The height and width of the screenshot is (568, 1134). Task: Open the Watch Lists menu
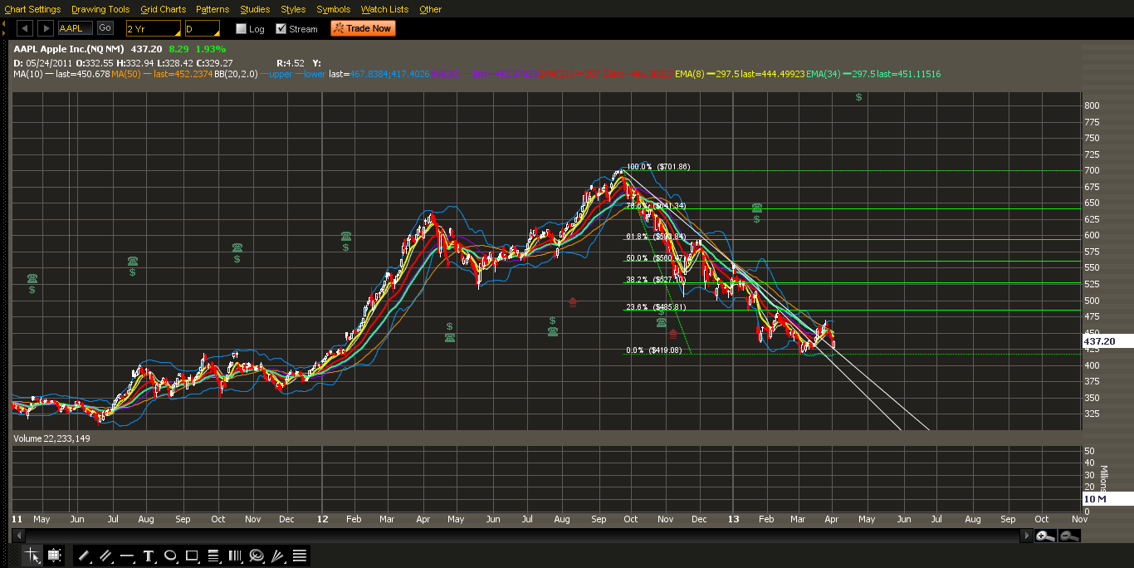tap(384, 9)
